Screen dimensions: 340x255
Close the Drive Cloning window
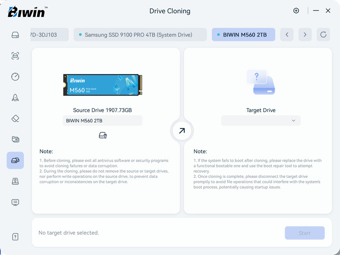[x=328, y=10]
